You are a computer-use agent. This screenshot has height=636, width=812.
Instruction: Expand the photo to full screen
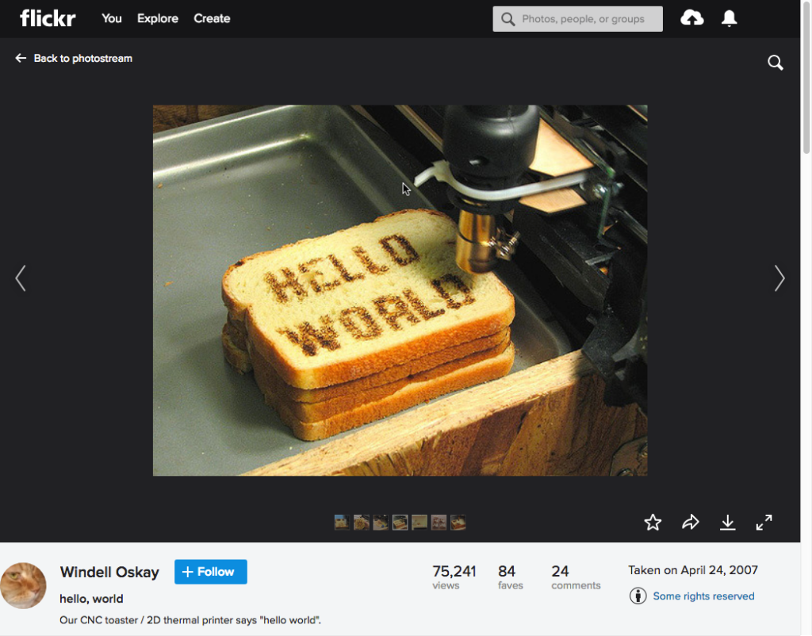[764, 522]
